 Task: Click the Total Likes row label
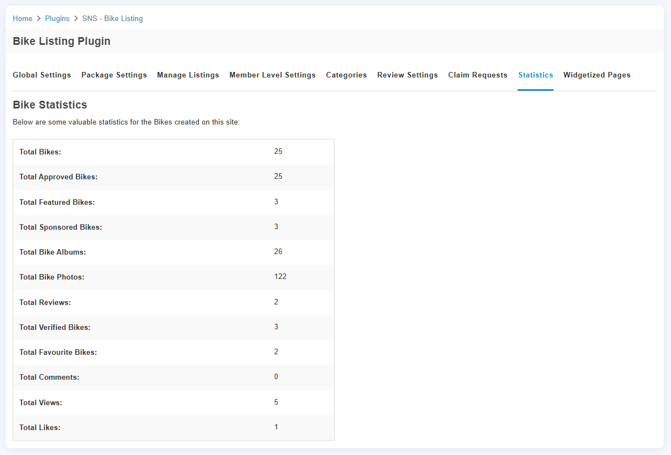[40, 427]
